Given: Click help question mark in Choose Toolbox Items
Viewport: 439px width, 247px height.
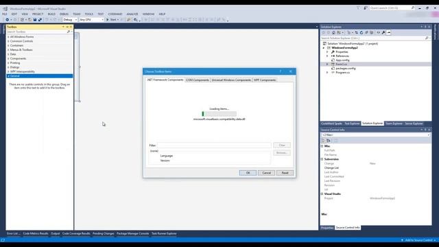Looking at the screenshot, I should tap(281, 71).
